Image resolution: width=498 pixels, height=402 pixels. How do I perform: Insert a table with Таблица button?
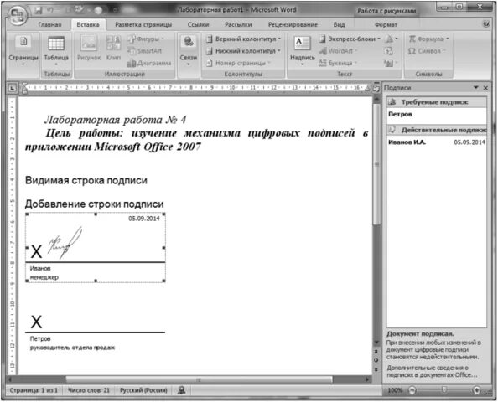56,50
